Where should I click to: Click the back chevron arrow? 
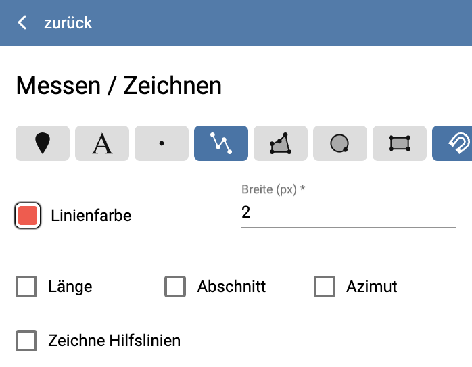tap(22, 23)
